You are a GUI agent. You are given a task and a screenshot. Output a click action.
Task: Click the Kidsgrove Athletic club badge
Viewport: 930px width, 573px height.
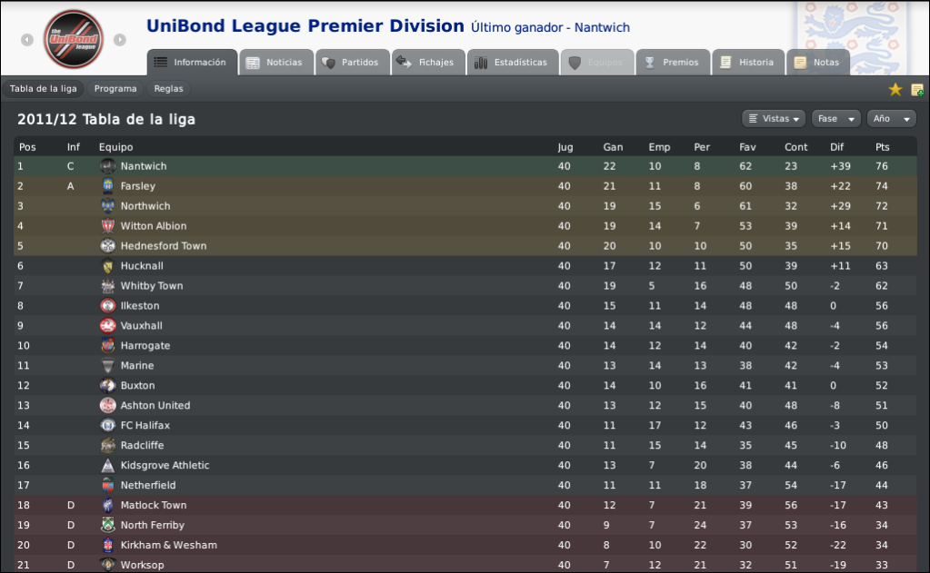pyautogui.click(x=107, y=465)
